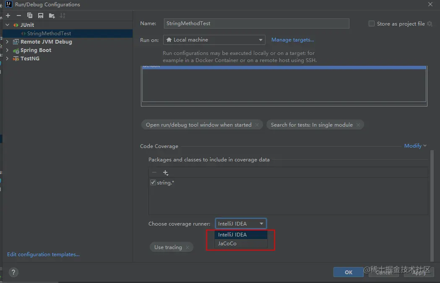Enable Store as project file
The height and width of the screenshot is (283, 440).
[371, 23]
